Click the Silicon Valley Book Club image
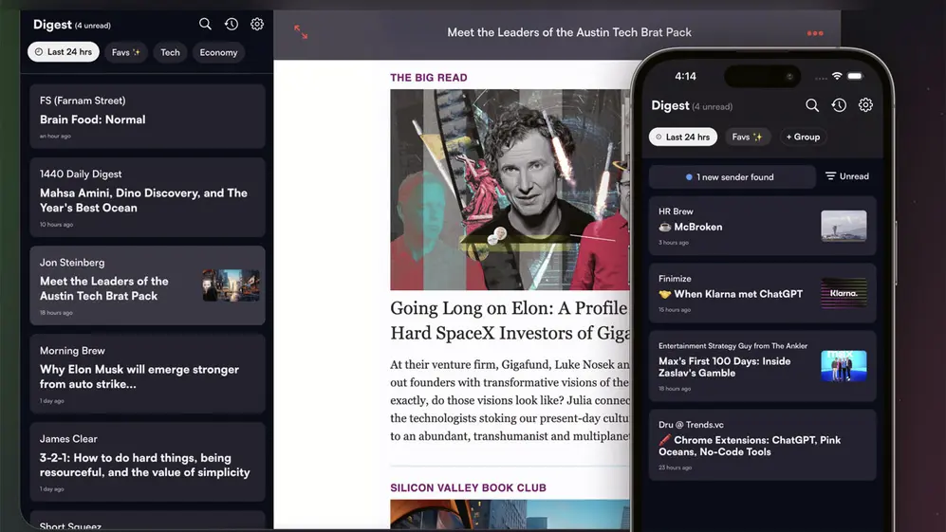 pos(510,515)
